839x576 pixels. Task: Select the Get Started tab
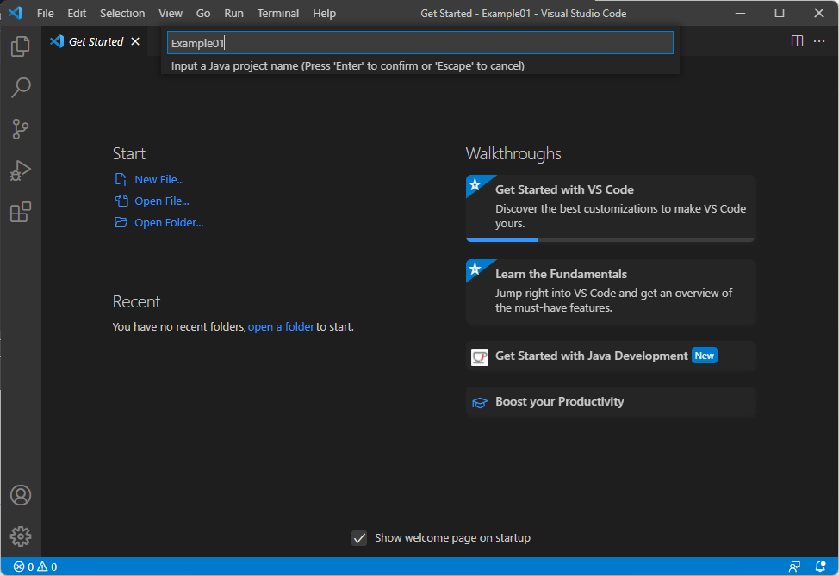[x=96, y=41]
